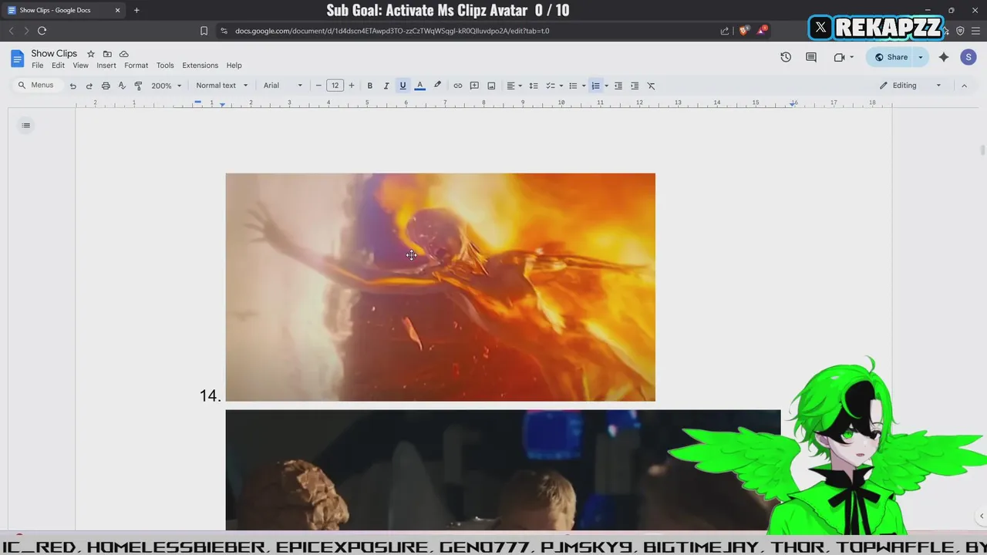Increase the font size
The height and width of the screenshot is (555, 987).
352,86
